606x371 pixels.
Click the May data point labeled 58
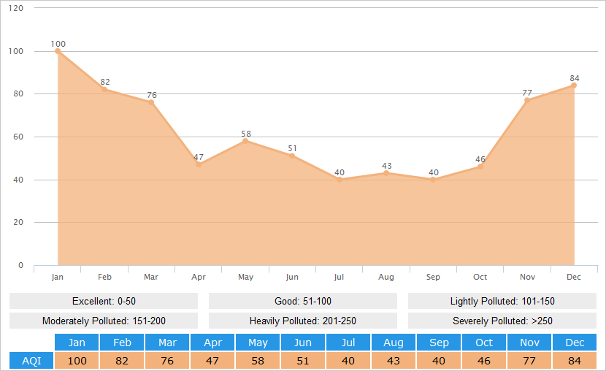(x=245, y=141)
